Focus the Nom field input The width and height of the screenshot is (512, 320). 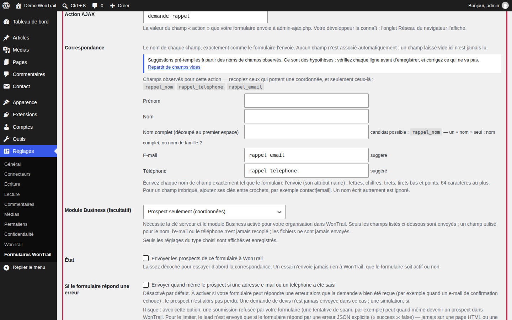306,116
